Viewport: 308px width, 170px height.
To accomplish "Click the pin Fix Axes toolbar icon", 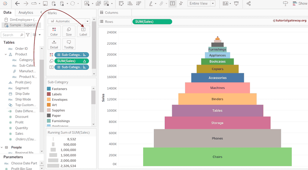I will pos(181,4).
